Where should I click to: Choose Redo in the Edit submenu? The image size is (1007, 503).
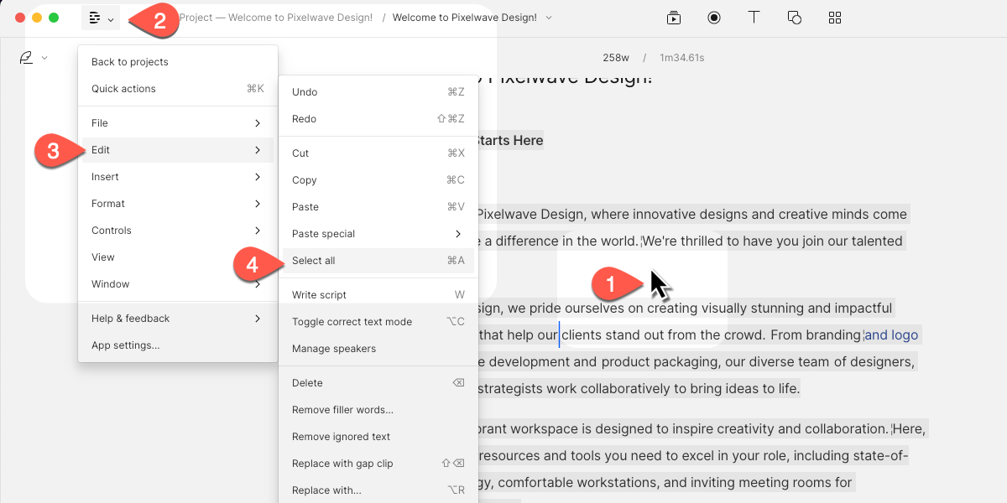click(378, 119)
